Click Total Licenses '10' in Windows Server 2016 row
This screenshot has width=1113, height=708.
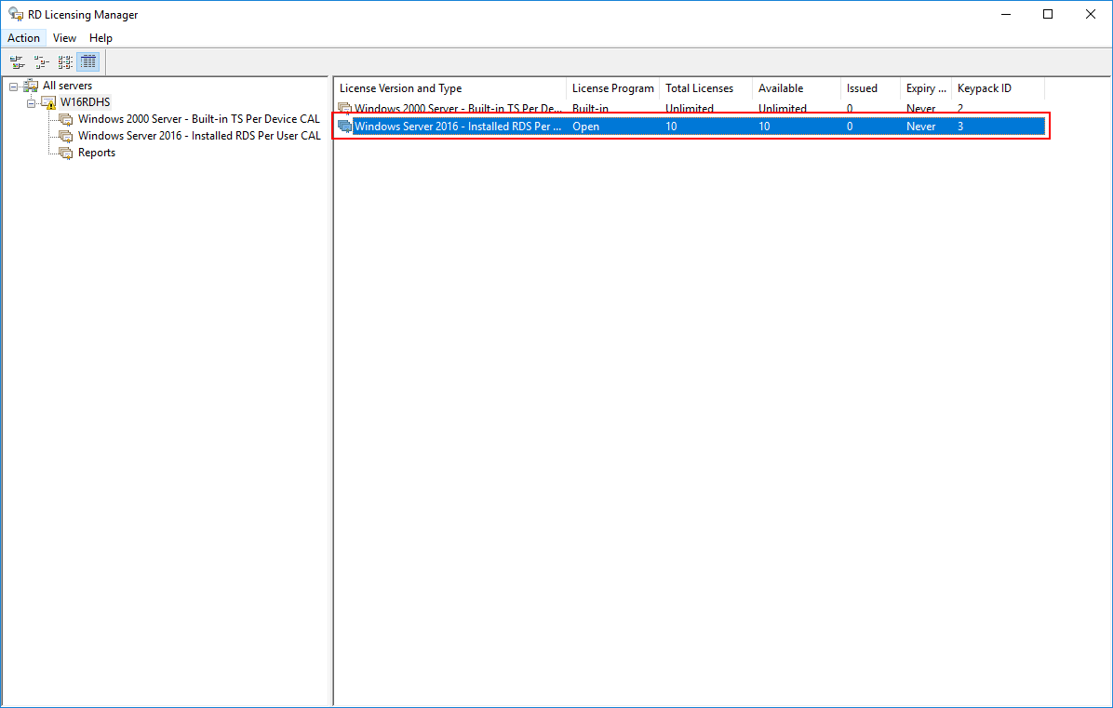point(672,127)
